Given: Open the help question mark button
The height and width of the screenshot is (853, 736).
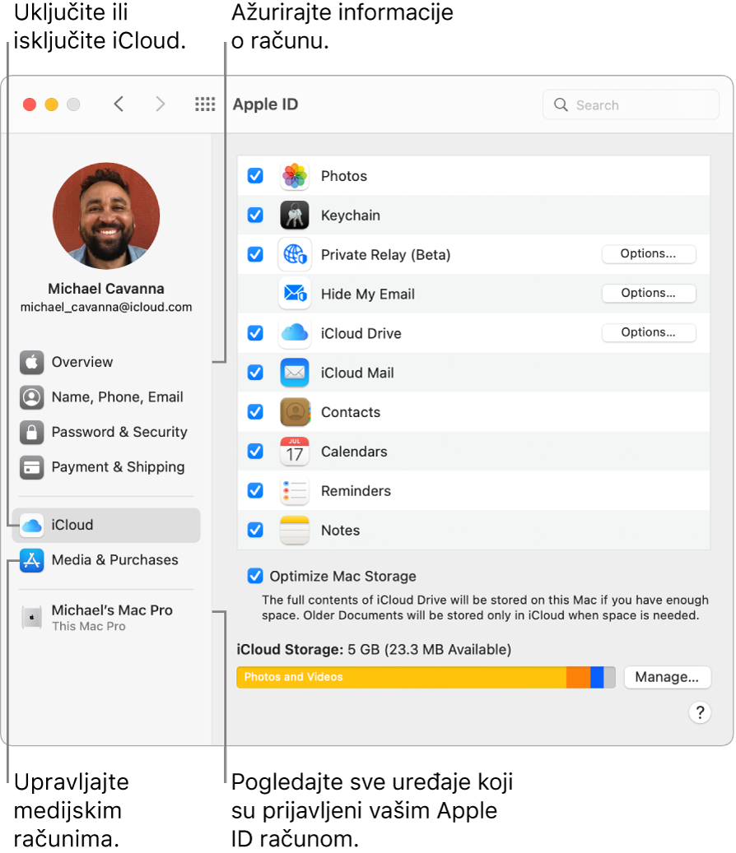Looking at the screenshot, I should [700, 712].
